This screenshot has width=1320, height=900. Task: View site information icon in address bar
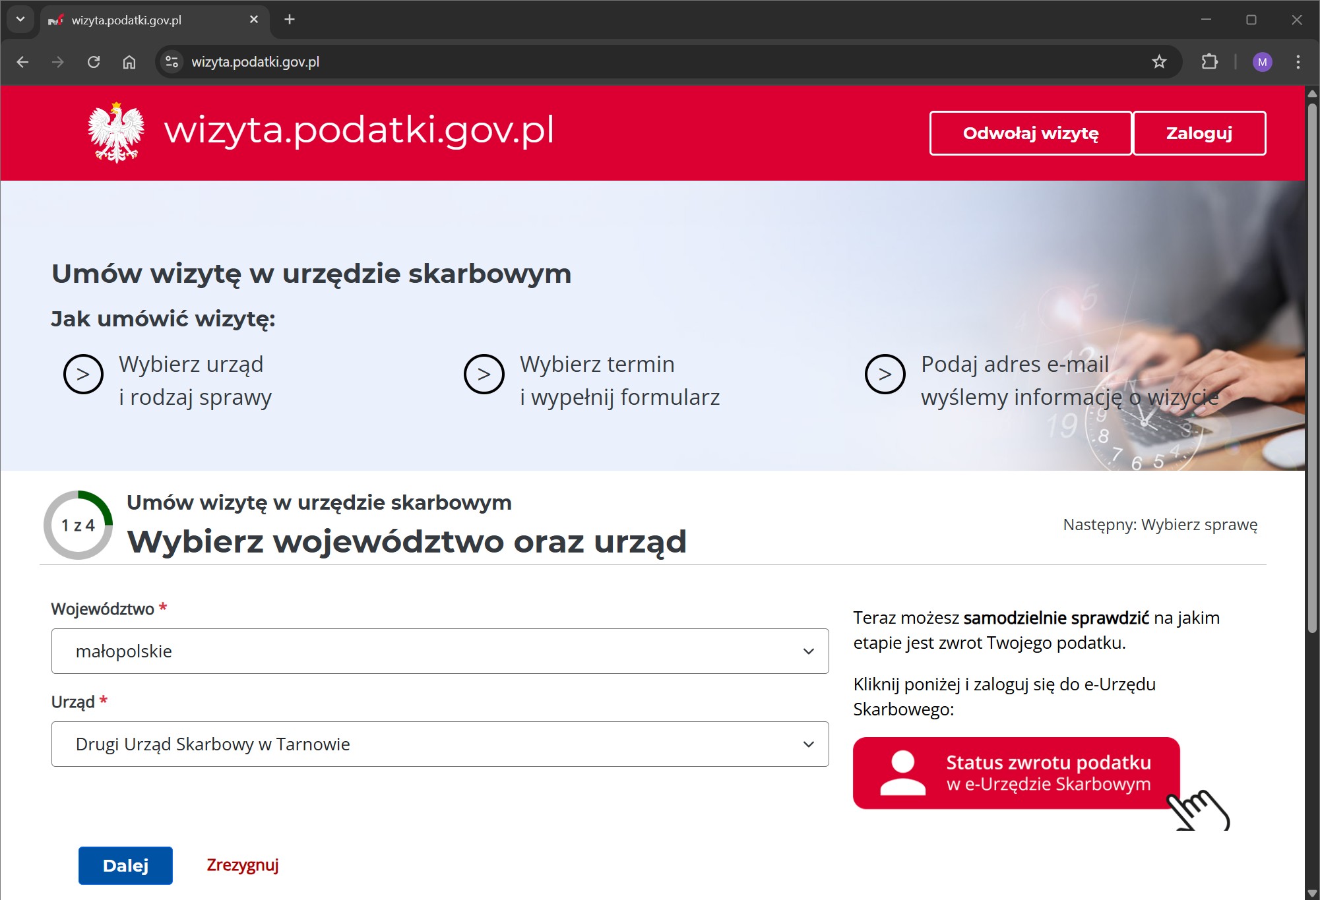(x=172, y=62)
